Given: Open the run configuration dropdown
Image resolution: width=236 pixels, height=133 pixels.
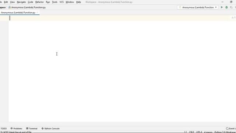Looking at the screenshot, I should pos(198,7).
